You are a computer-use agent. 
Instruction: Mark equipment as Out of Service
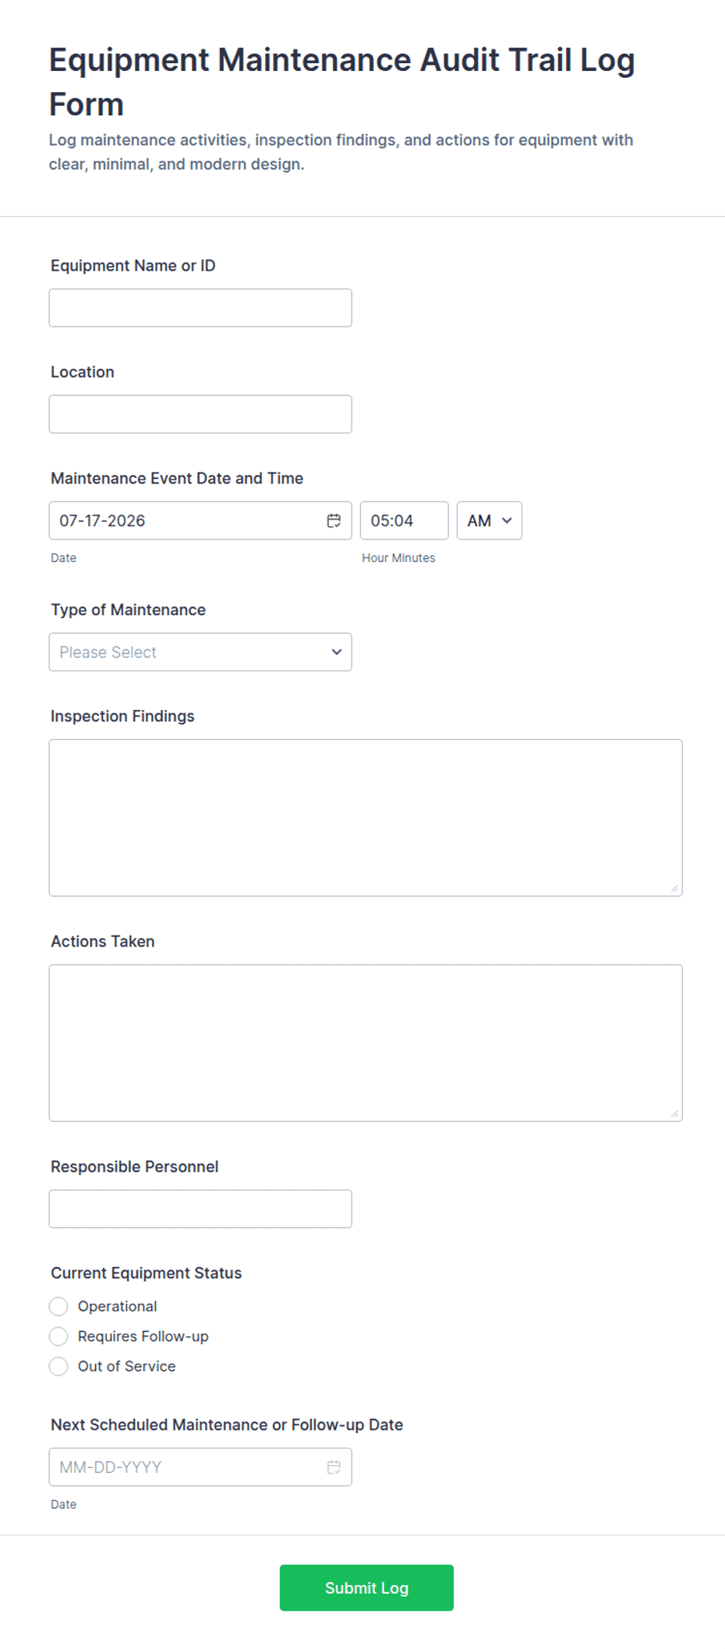pos(58,1366)
